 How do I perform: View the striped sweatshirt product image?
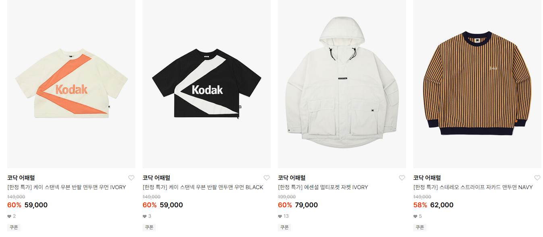pos(477,84)
